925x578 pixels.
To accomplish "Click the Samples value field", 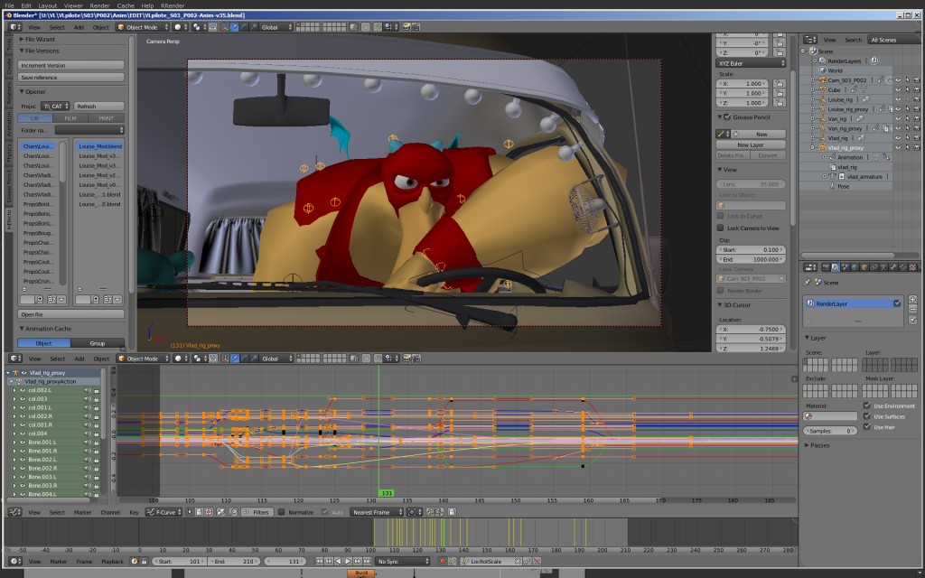I will click(830, 431).
